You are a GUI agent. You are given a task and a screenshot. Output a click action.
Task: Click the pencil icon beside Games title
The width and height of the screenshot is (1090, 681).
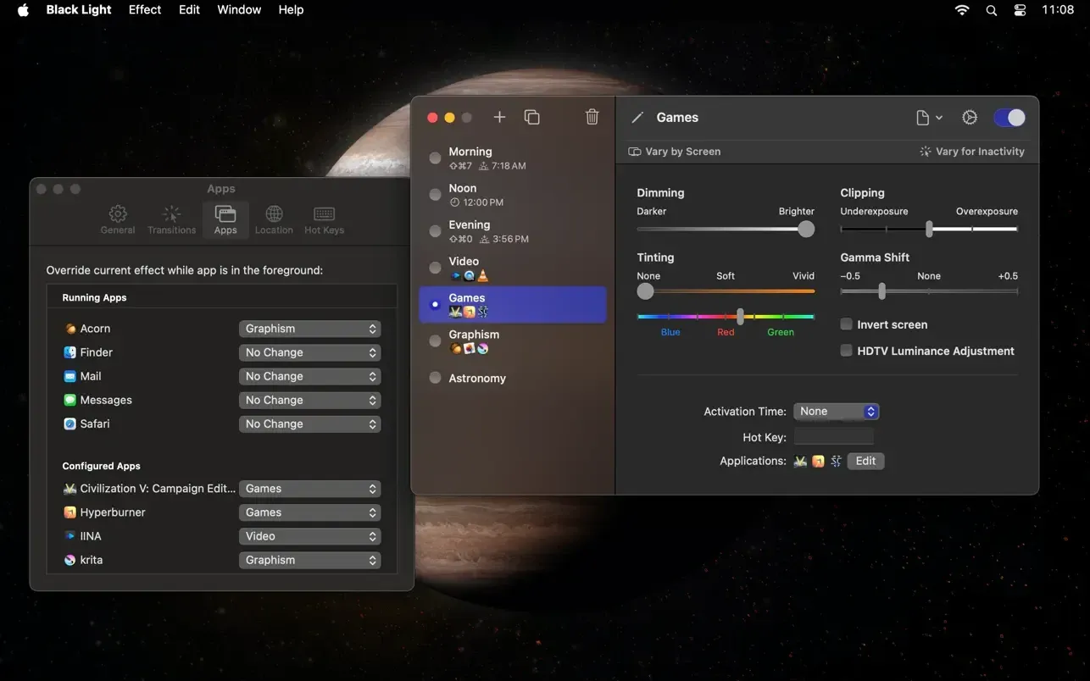[x=637, y=118]
